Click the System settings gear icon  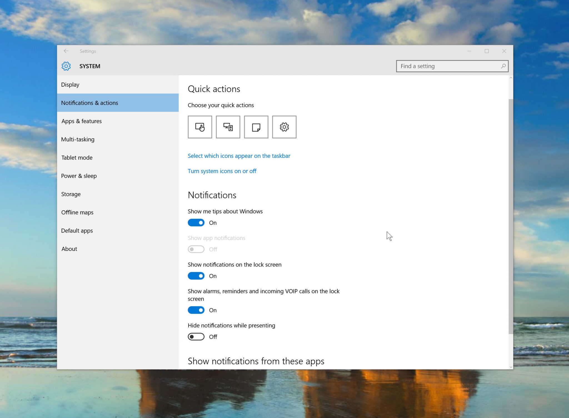(x=67, y=66)
